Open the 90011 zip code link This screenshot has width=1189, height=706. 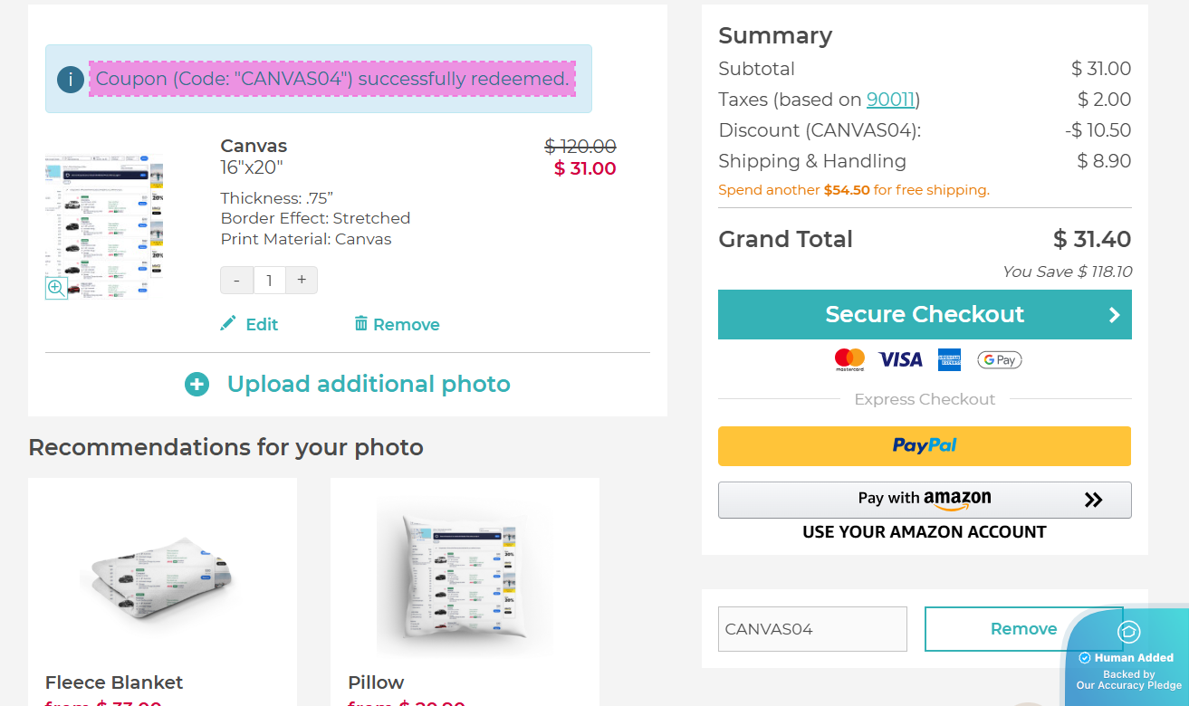[890, 100]
